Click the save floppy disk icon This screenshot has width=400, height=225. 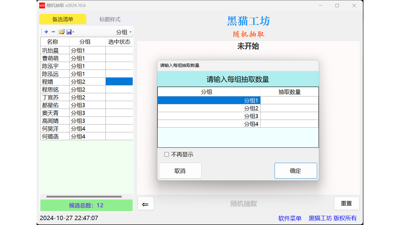[x=69, y=32]
